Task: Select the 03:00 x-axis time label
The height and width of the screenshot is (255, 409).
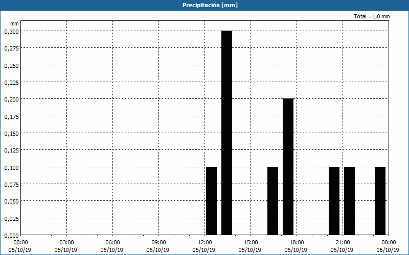Action: [67, 243]
